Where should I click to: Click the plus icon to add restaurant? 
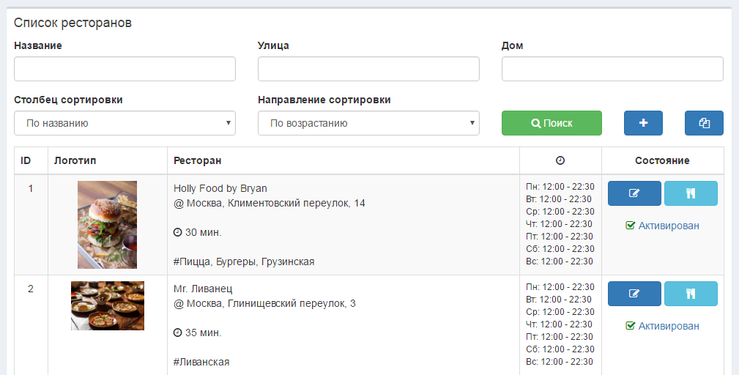tap(643, 123)
